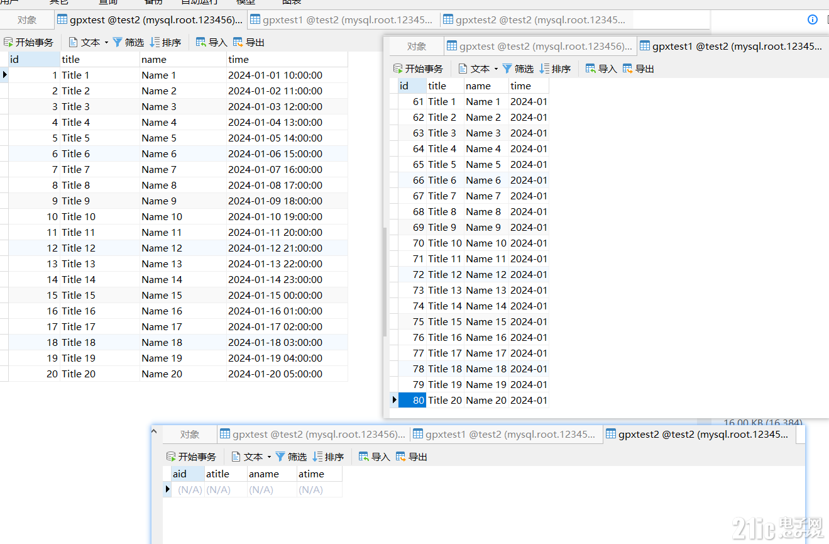Image resolution: width=829 pixels, height=544 pixels.
Task: Select id cell 15 in main gpxtest table
Action: point(34,295)
